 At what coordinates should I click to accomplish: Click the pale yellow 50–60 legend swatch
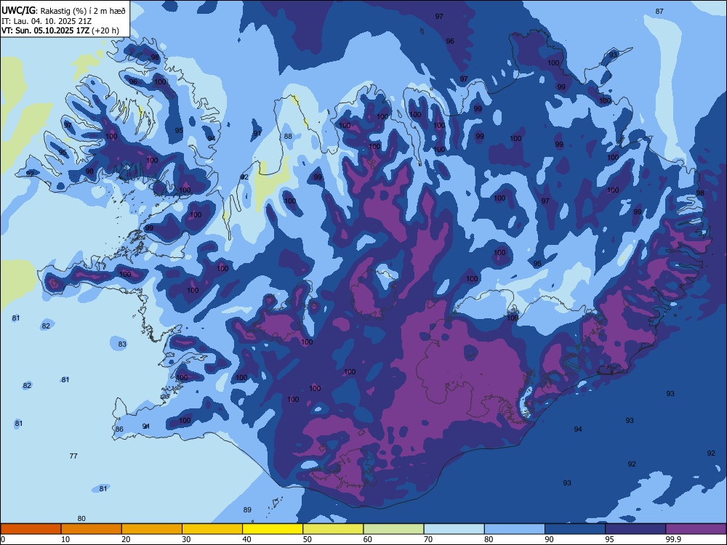333,529
